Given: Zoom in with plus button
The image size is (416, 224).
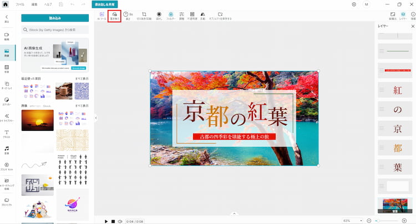Looking at the screenshot, I should pos(404,221).
